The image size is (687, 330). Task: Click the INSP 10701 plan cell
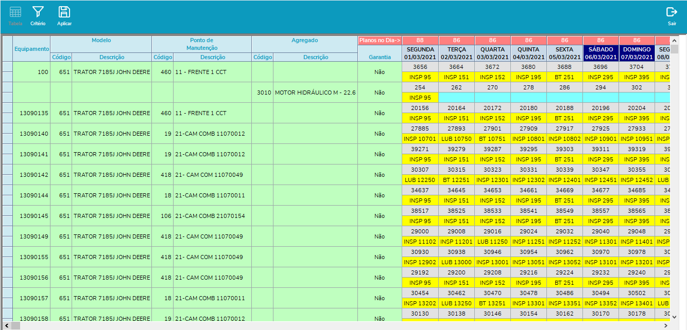pos(420,139)
